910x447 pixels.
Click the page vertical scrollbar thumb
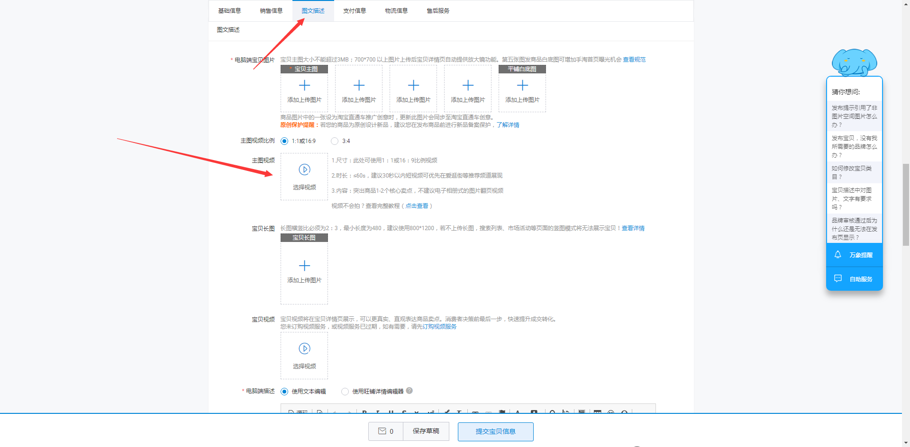[x=906, y=205]
